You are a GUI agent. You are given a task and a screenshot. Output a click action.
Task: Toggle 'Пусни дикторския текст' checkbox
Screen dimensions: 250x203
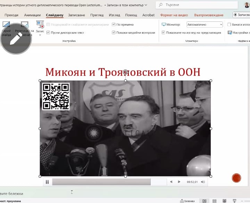pyautogui.click(x=48, y=33)
